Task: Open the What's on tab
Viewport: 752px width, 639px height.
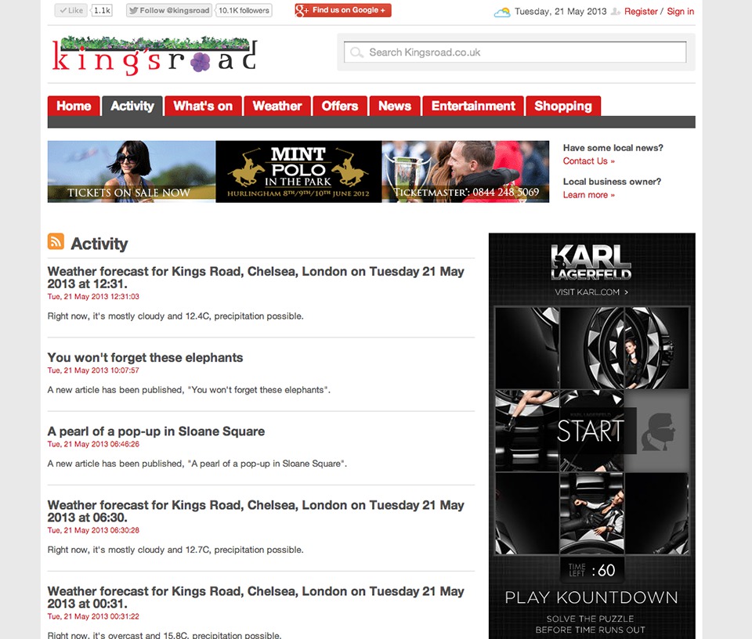Action: coord(203,106)
